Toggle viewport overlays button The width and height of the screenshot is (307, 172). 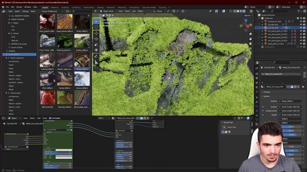pos(224,11)
